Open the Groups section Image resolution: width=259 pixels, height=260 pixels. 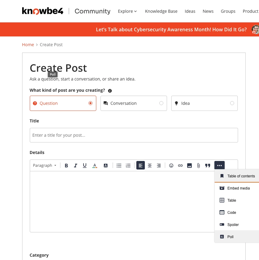click(228, 11)
